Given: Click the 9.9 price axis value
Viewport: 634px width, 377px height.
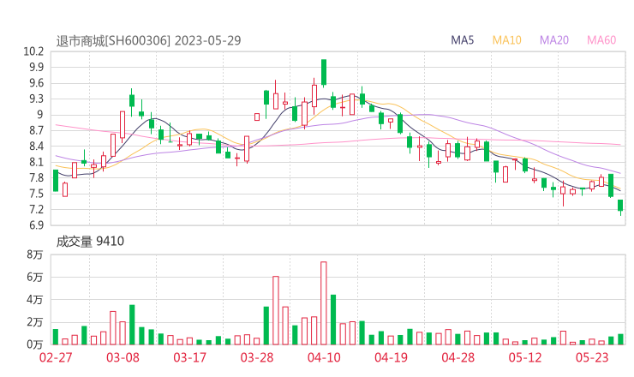Looking at the screenshot, I should tap(36, 67).
